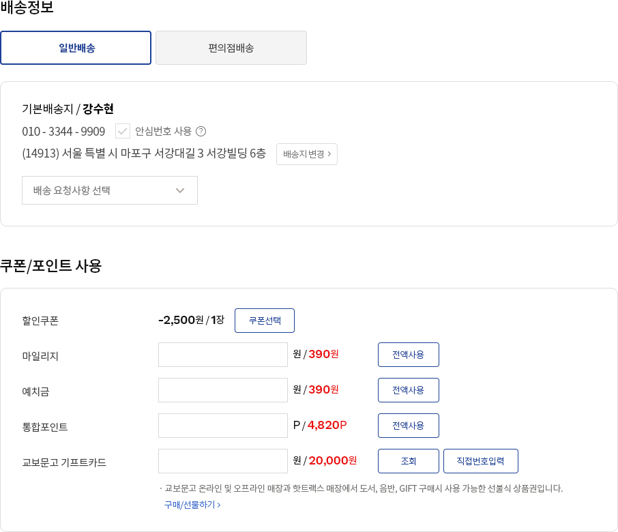This screenshot has height=532, width=618.
Task: Click the chevron arrow in delivery request dropdown
Action: [x=180, y=190]
